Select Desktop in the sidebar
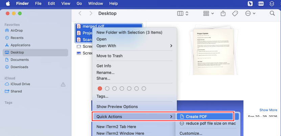Image resolution: width=281 pixels, height=136 pixels. click(x=35, y=53)
